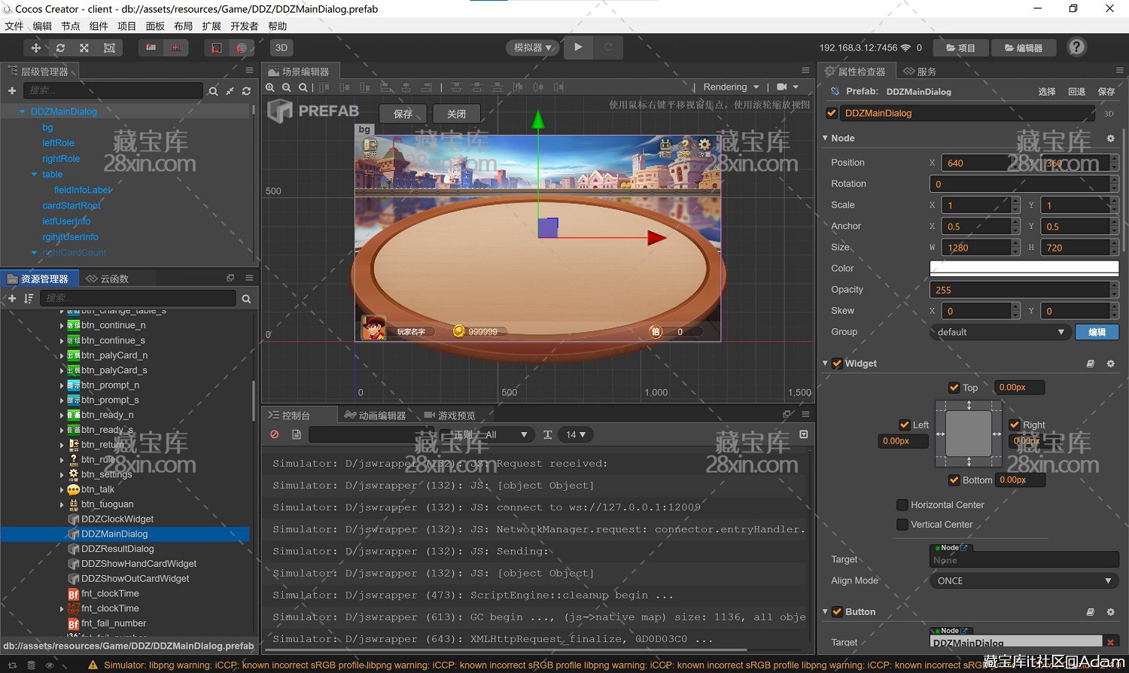The height and width of the screenshot is (673, 1129).
Task: Open the Group default dropdown
Action: pos(1000,332)
